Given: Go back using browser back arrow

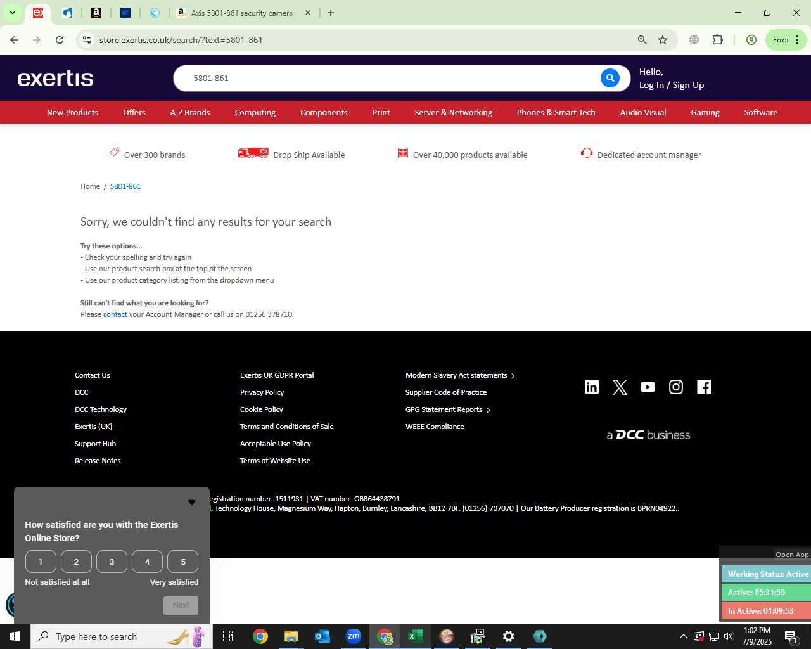Looking at the screenshot, I should (x=14, y=40).
